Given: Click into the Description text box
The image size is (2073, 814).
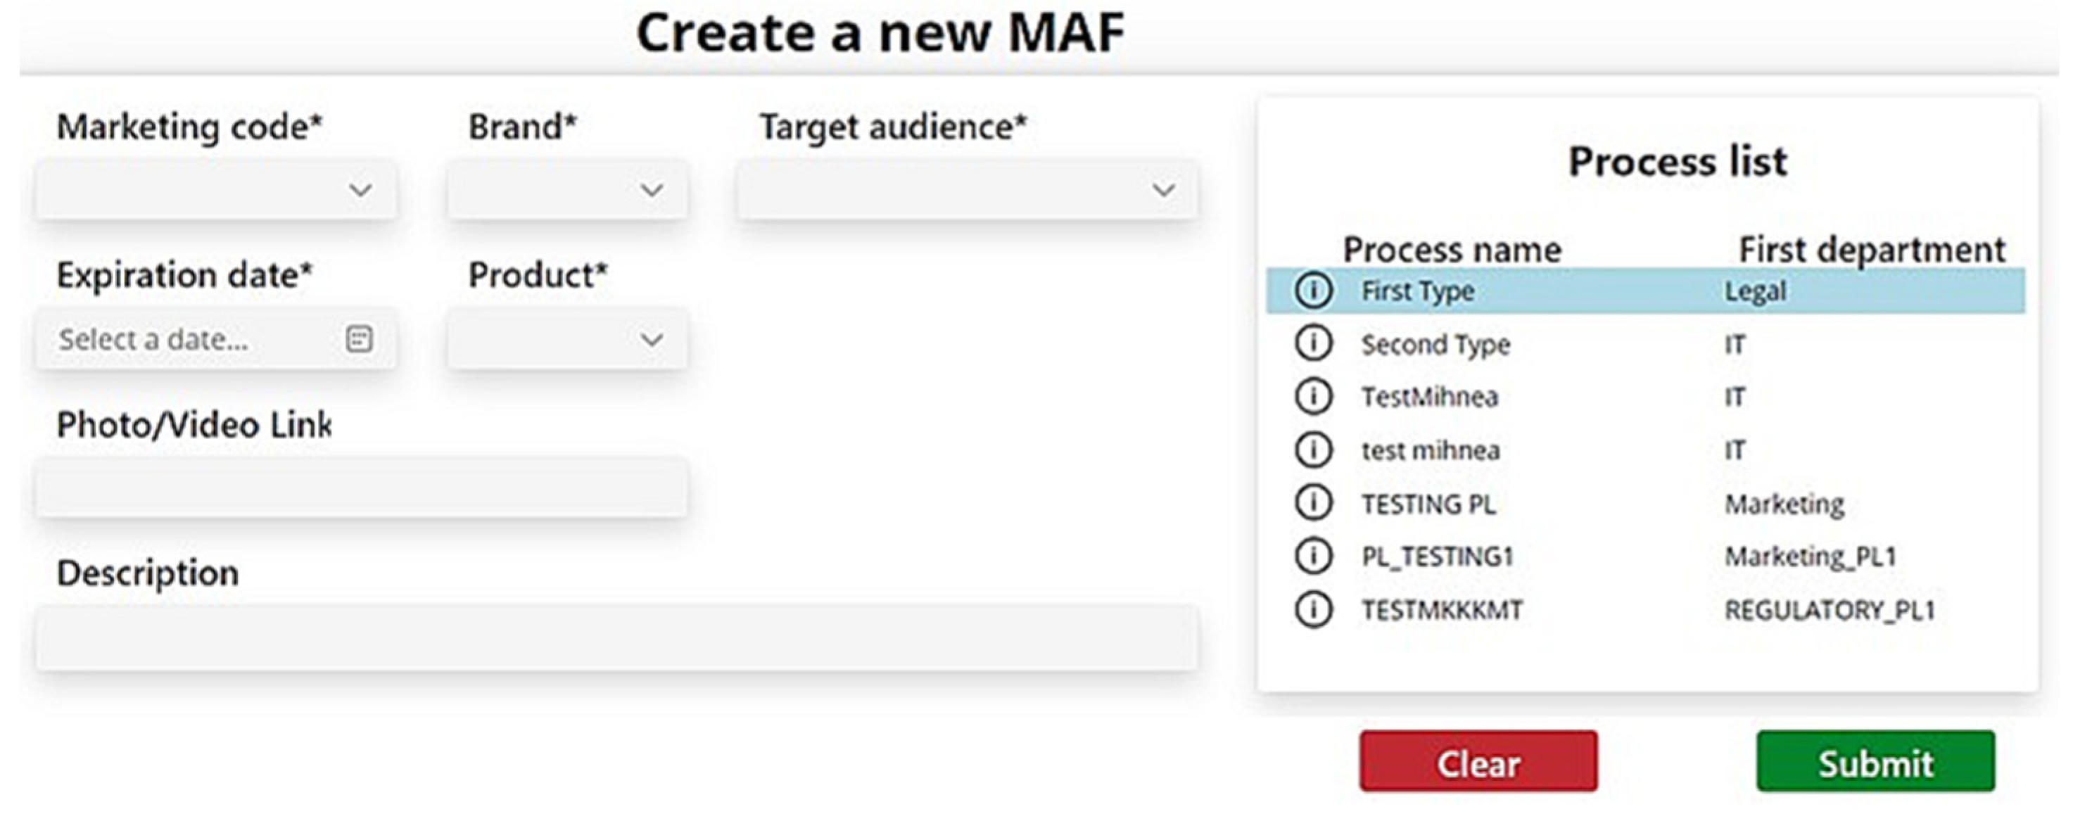Looking at the screenshot, I should [x=616, y=637].
